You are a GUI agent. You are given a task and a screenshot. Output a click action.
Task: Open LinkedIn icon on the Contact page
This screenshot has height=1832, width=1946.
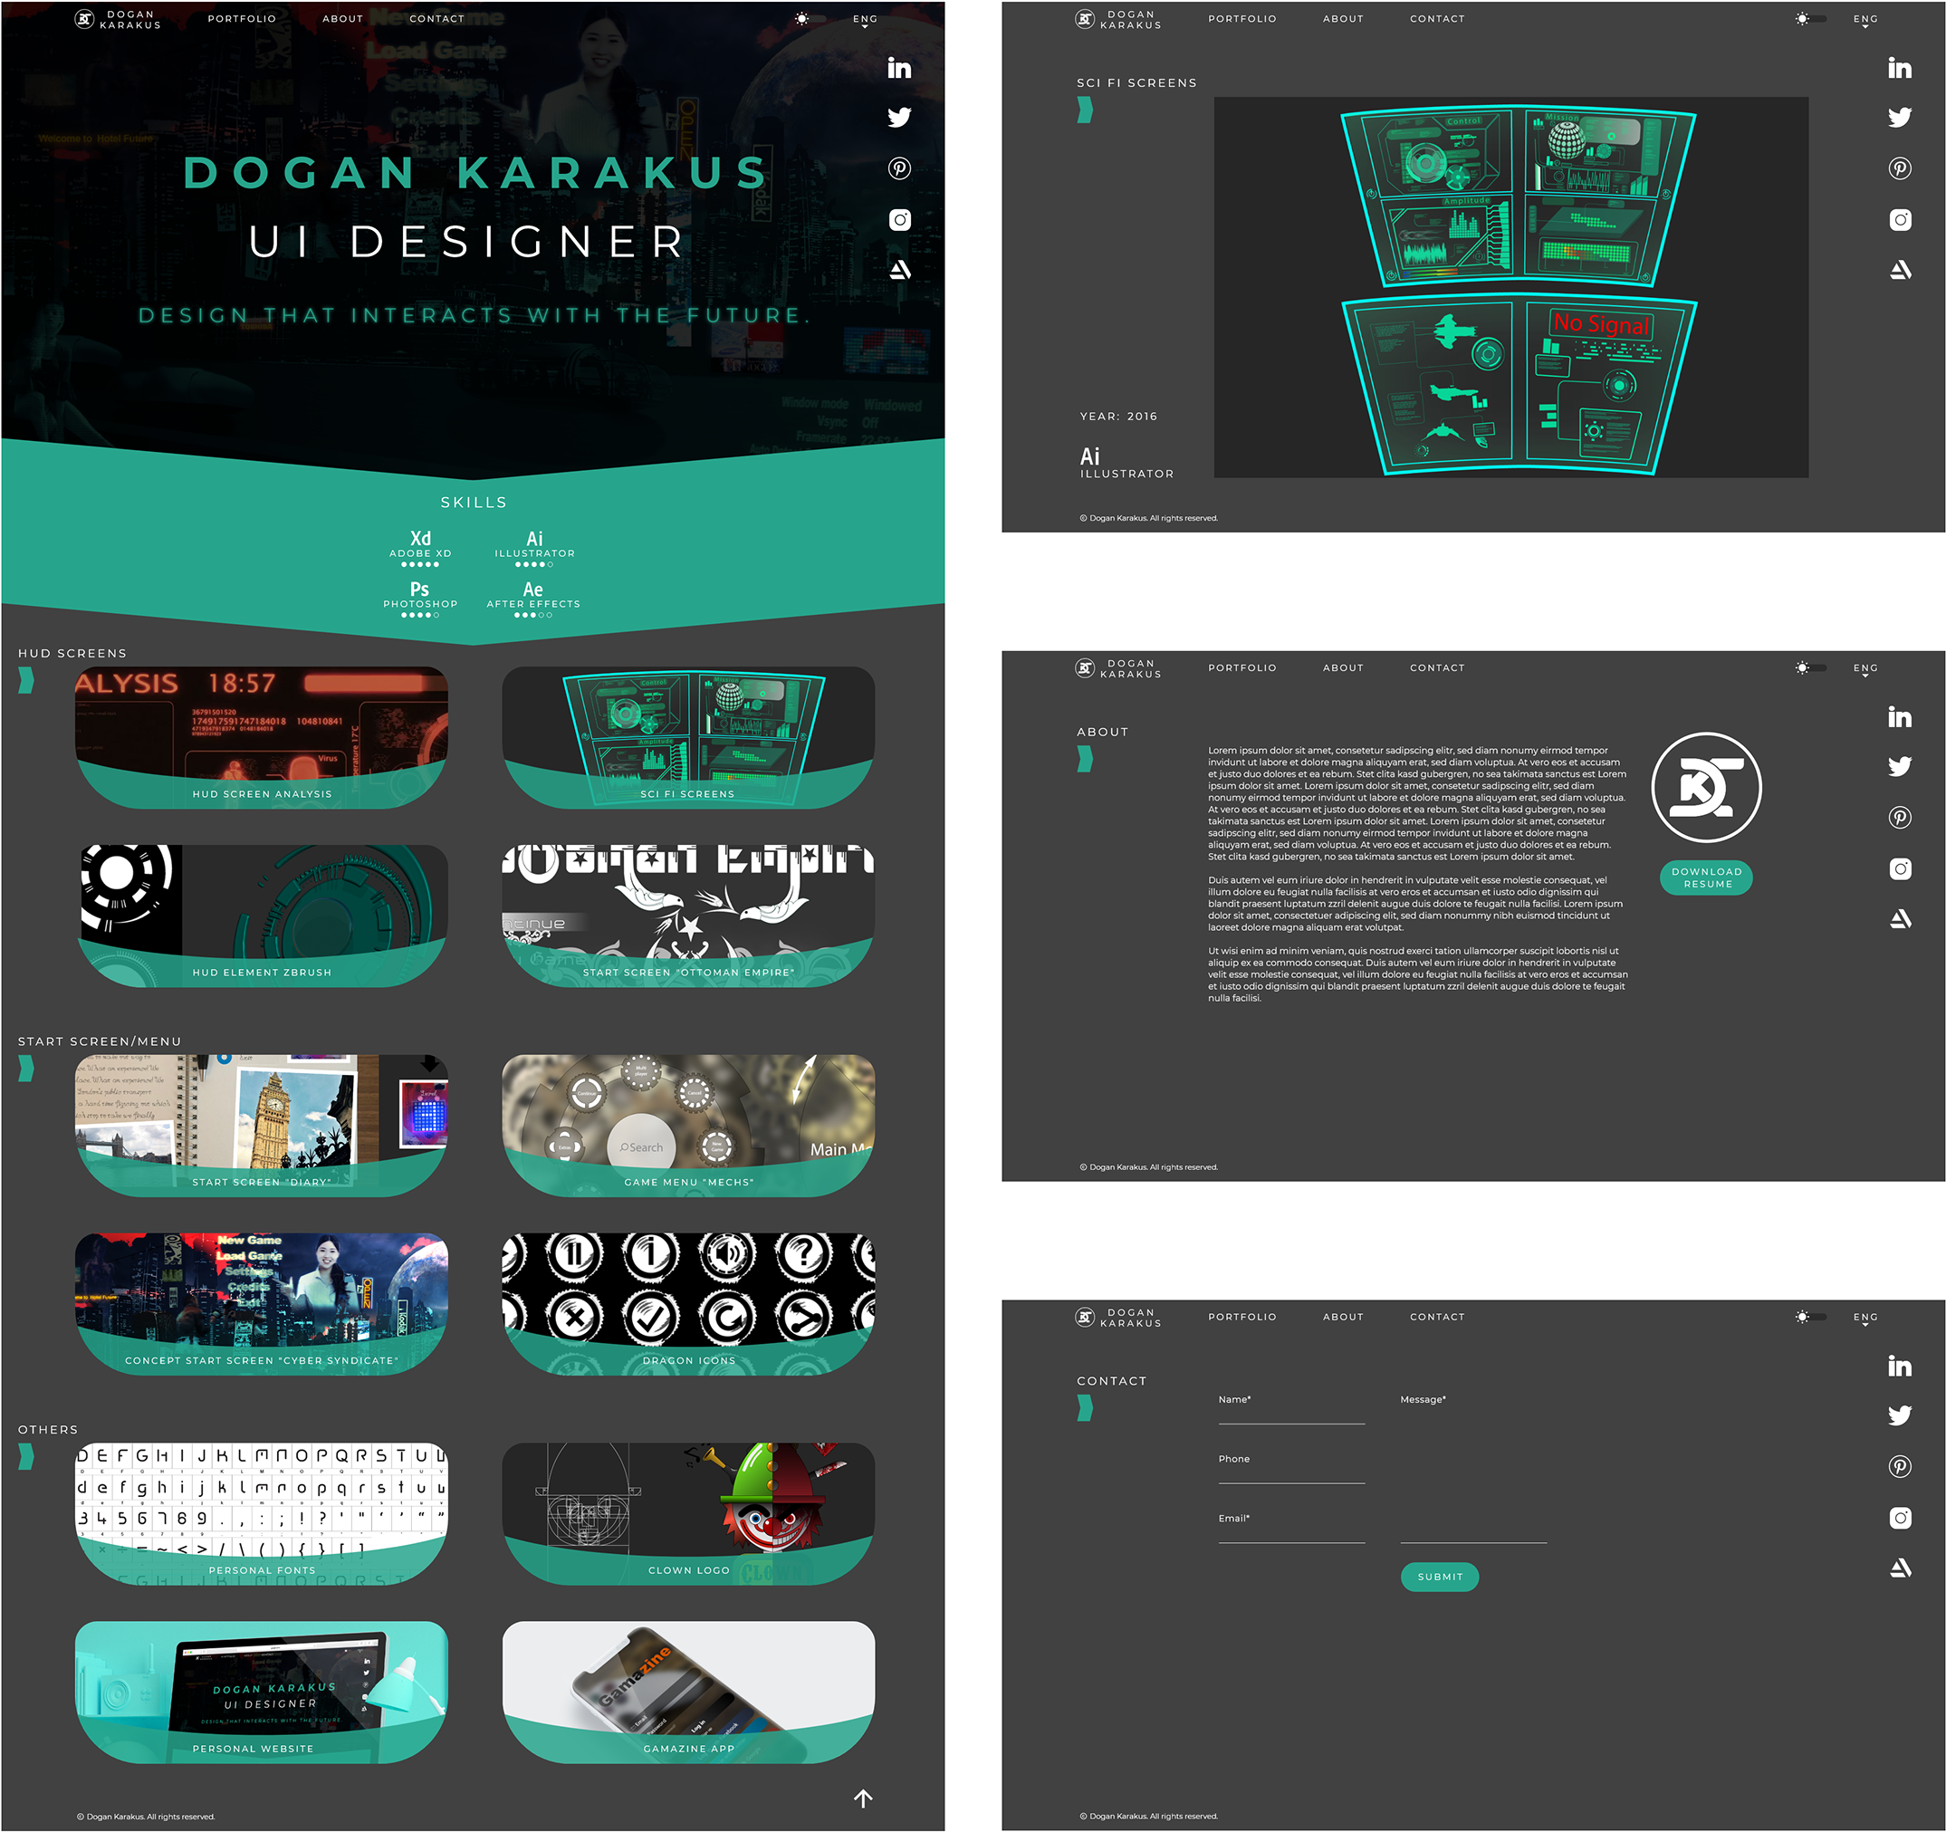(1899, 1366)
